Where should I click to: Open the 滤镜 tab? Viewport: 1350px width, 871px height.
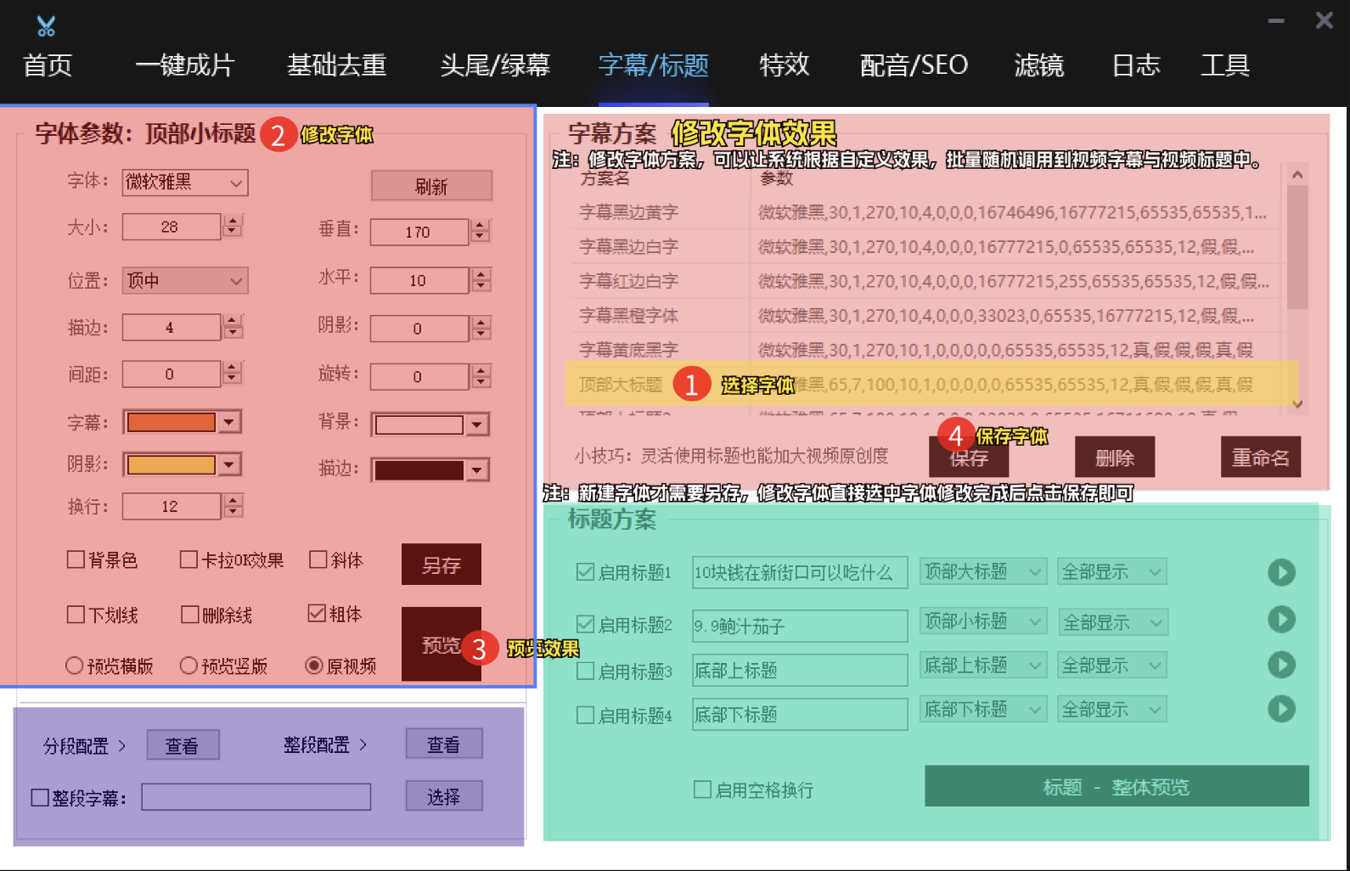coord(1039,65)
